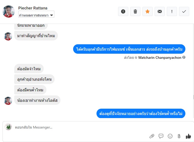Attach a file with paperclip icon

152,136
